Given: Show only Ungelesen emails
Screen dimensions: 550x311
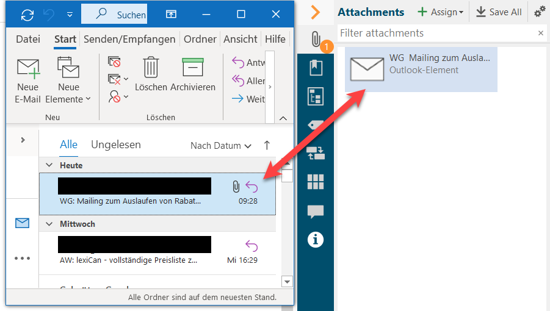Looking at the screenshot, I should point(116,145).
